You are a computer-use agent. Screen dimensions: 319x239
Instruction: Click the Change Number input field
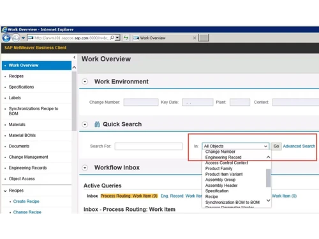[141, 102]
